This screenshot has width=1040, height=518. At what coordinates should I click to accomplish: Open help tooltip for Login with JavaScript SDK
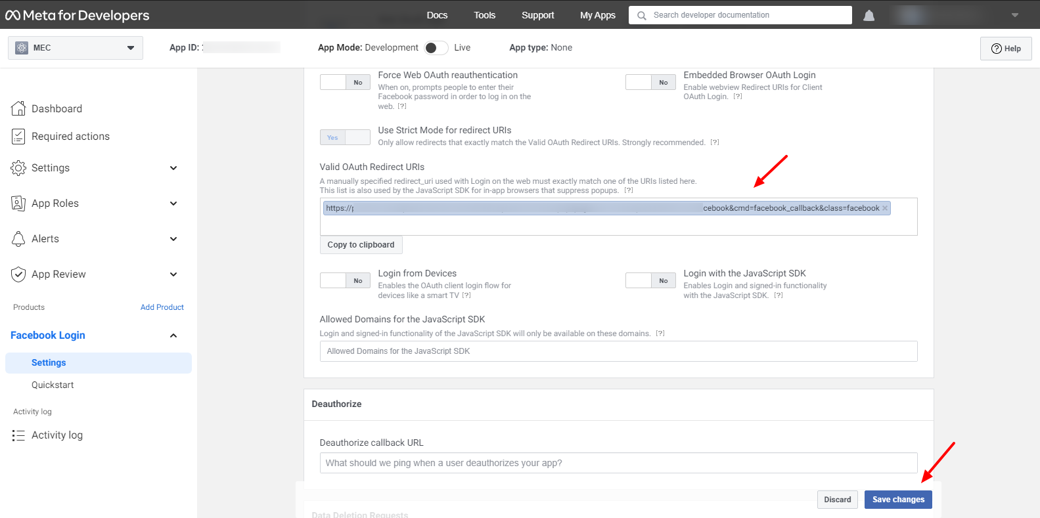[x=779, y=295]
